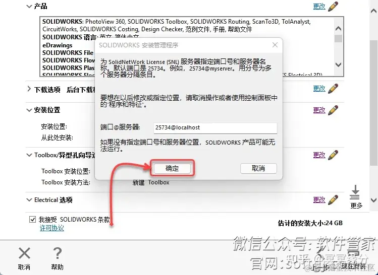
Task: Confirm with the 确定 button
Action: [172, 168]
